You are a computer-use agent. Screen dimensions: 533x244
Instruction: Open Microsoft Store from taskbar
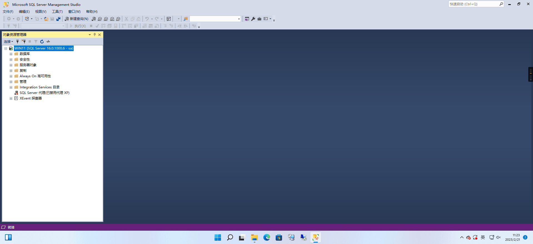pyautogui.click(x=279, y=237)
